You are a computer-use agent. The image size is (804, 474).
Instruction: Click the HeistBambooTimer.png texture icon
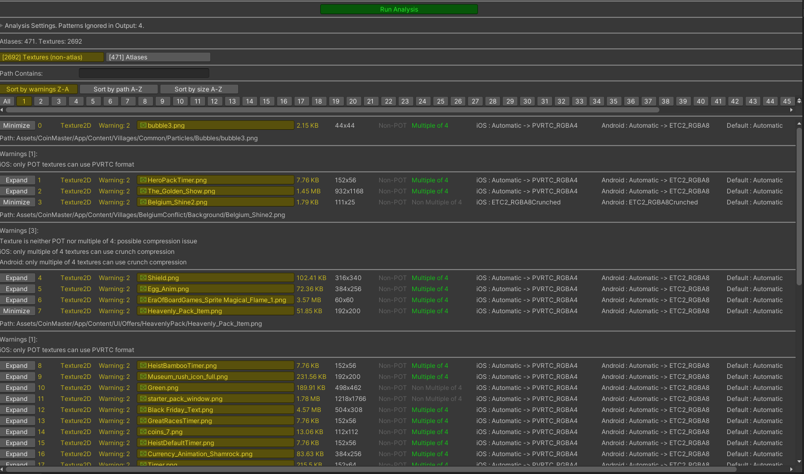[x=143, y=366]
